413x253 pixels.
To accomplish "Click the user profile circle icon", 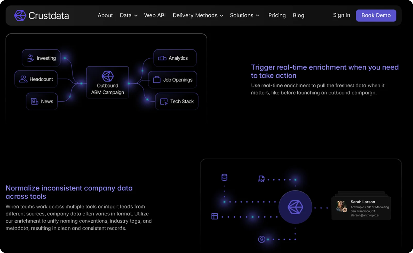I will coord(261,239).
